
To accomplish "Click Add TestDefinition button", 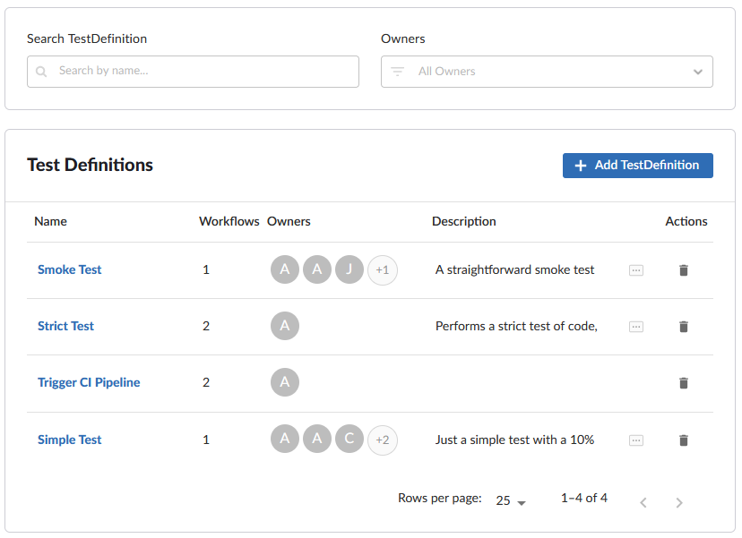I will pos(637,166).
